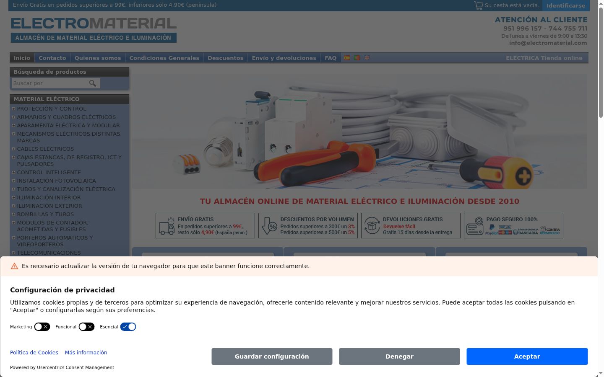This screenshot has height=377, width=604.
Task: Click the Electromaterial logo
Action: pos(94,30)
